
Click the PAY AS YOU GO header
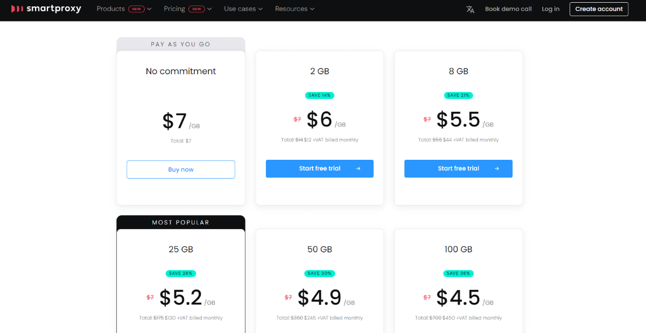pyautogui.click(x=180, y=44)
